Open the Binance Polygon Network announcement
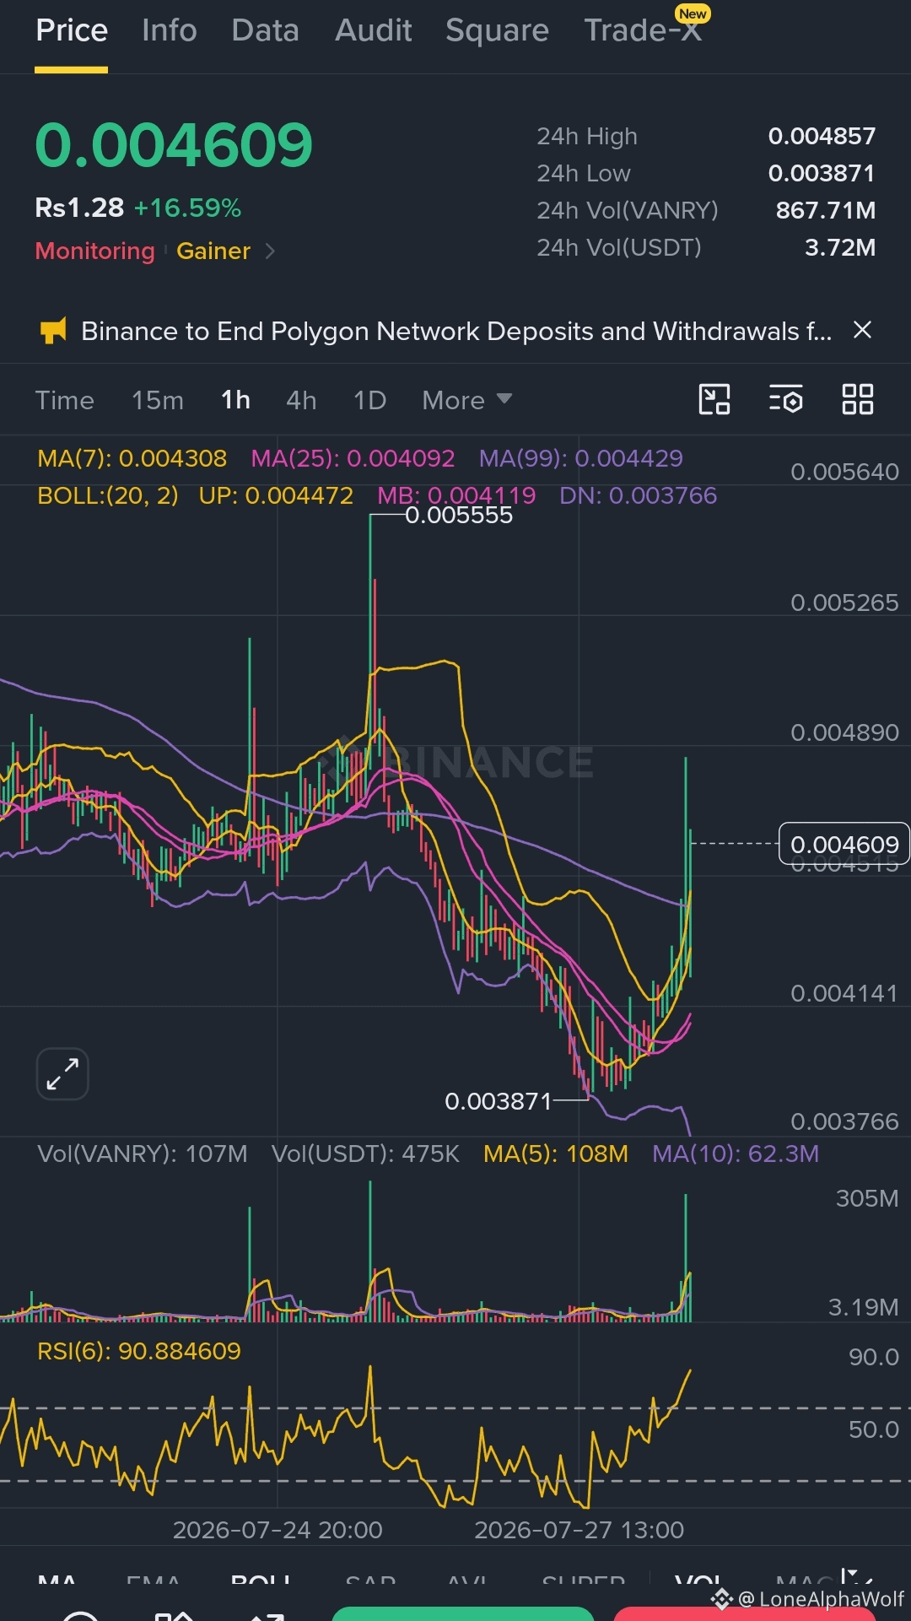The width and height of the screenshot is (911, 1621). (x=456, y=331)
